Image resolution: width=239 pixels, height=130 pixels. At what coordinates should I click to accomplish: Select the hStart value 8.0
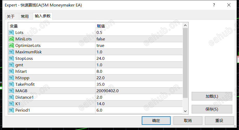99,71
